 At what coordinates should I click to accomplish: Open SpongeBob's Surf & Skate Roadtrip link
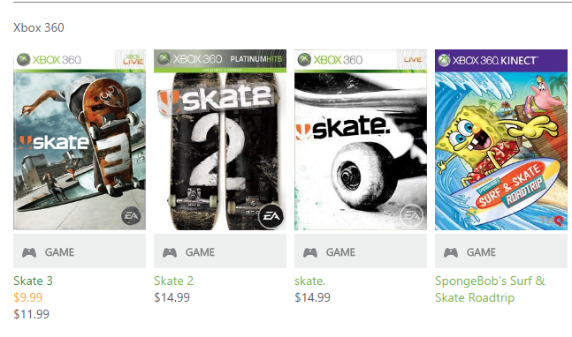pos(490,289)
